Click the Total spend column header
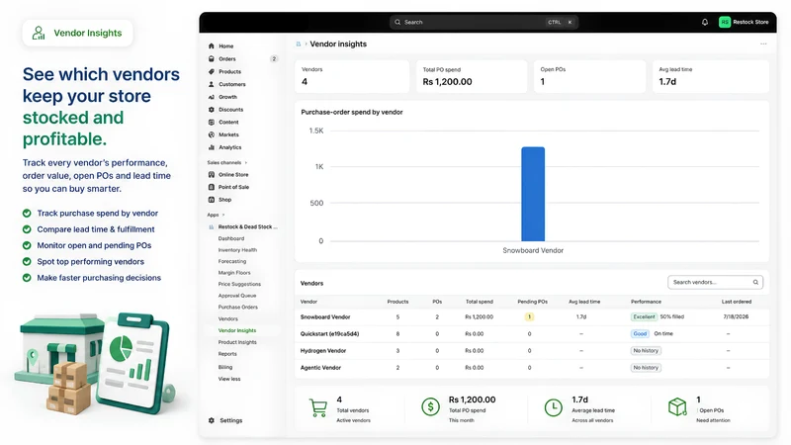The image size is (791, 445). (x=480, y=302)
